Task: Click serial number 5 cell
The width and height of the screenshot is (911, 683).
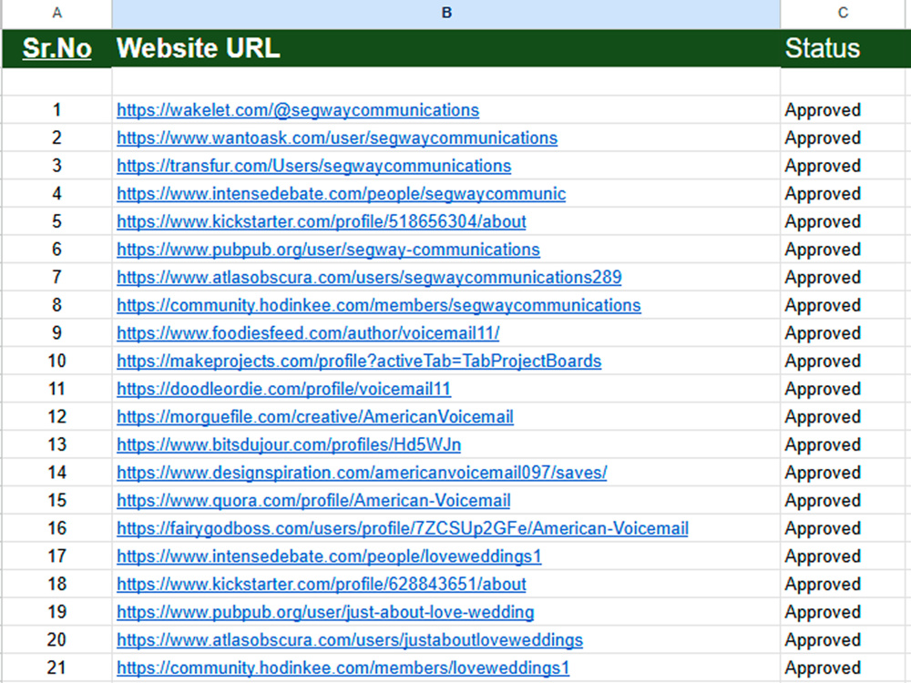Action: [56, 221]
